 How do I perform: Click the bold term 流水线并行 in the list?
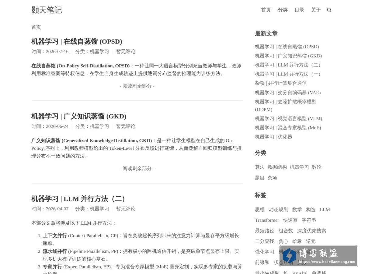[55, 251]
